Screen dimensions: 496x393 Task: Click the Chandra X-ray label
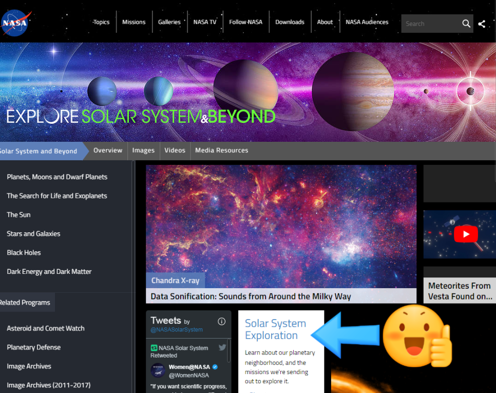click(x=175, y=280)
